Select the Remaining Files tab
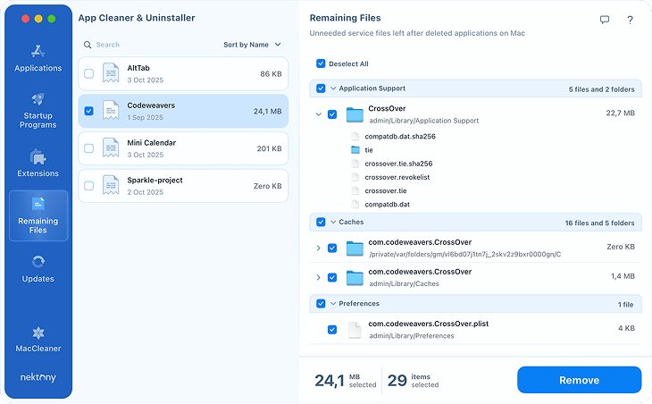The width and height of the screenshot is (652, 404). coord(38,215)
